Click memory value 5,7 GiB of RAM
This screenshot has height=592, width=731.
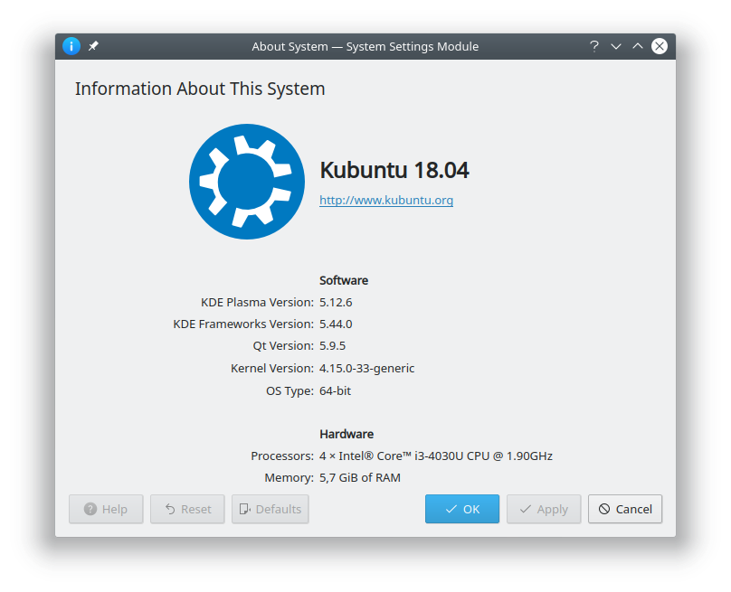point(360,477)
